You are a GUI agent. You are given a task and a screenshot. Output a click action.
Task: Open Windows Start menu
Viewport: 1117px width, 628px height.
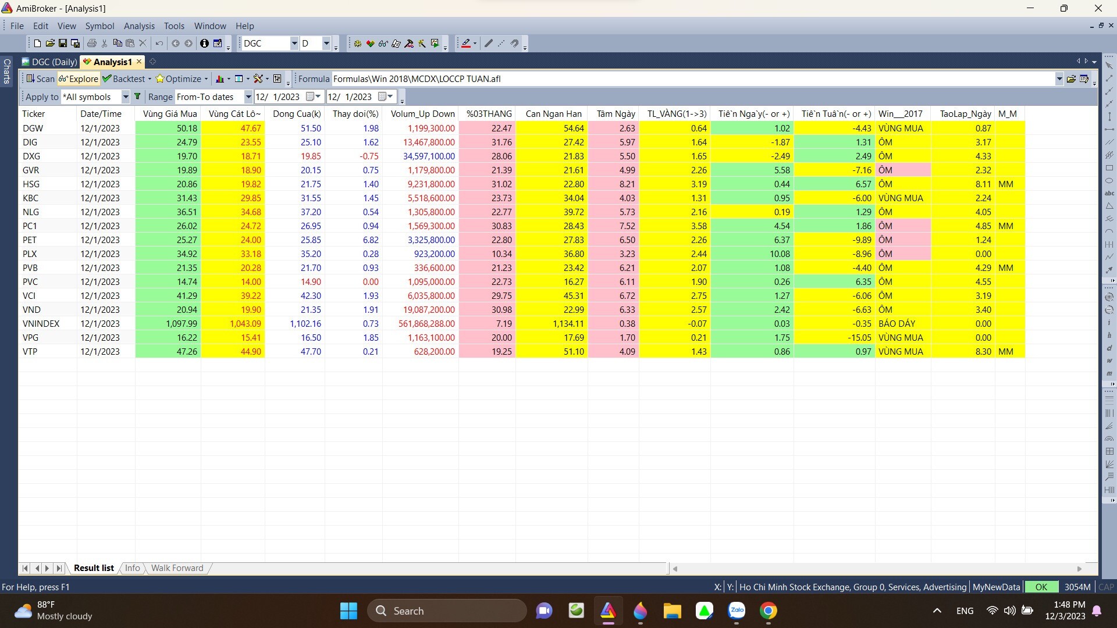[348, 611]
